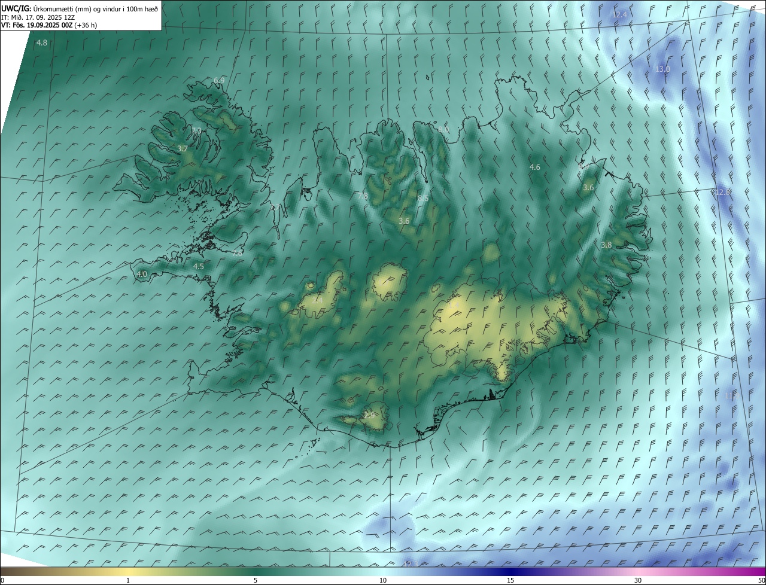Click the '10' tick on the color scale

point(383,581)
